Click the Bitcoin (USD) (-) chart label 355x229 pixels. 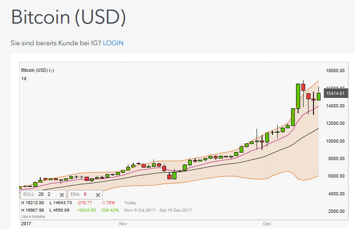38,70
